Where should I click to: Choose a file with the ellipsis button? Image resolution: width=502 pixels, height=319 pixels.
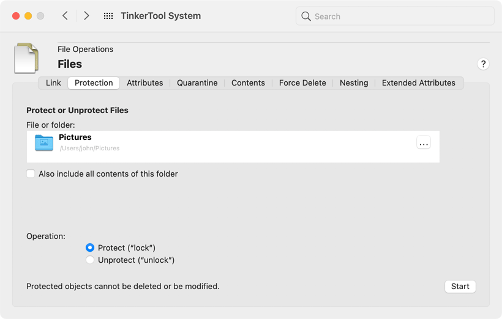click(x=424, y=142)
